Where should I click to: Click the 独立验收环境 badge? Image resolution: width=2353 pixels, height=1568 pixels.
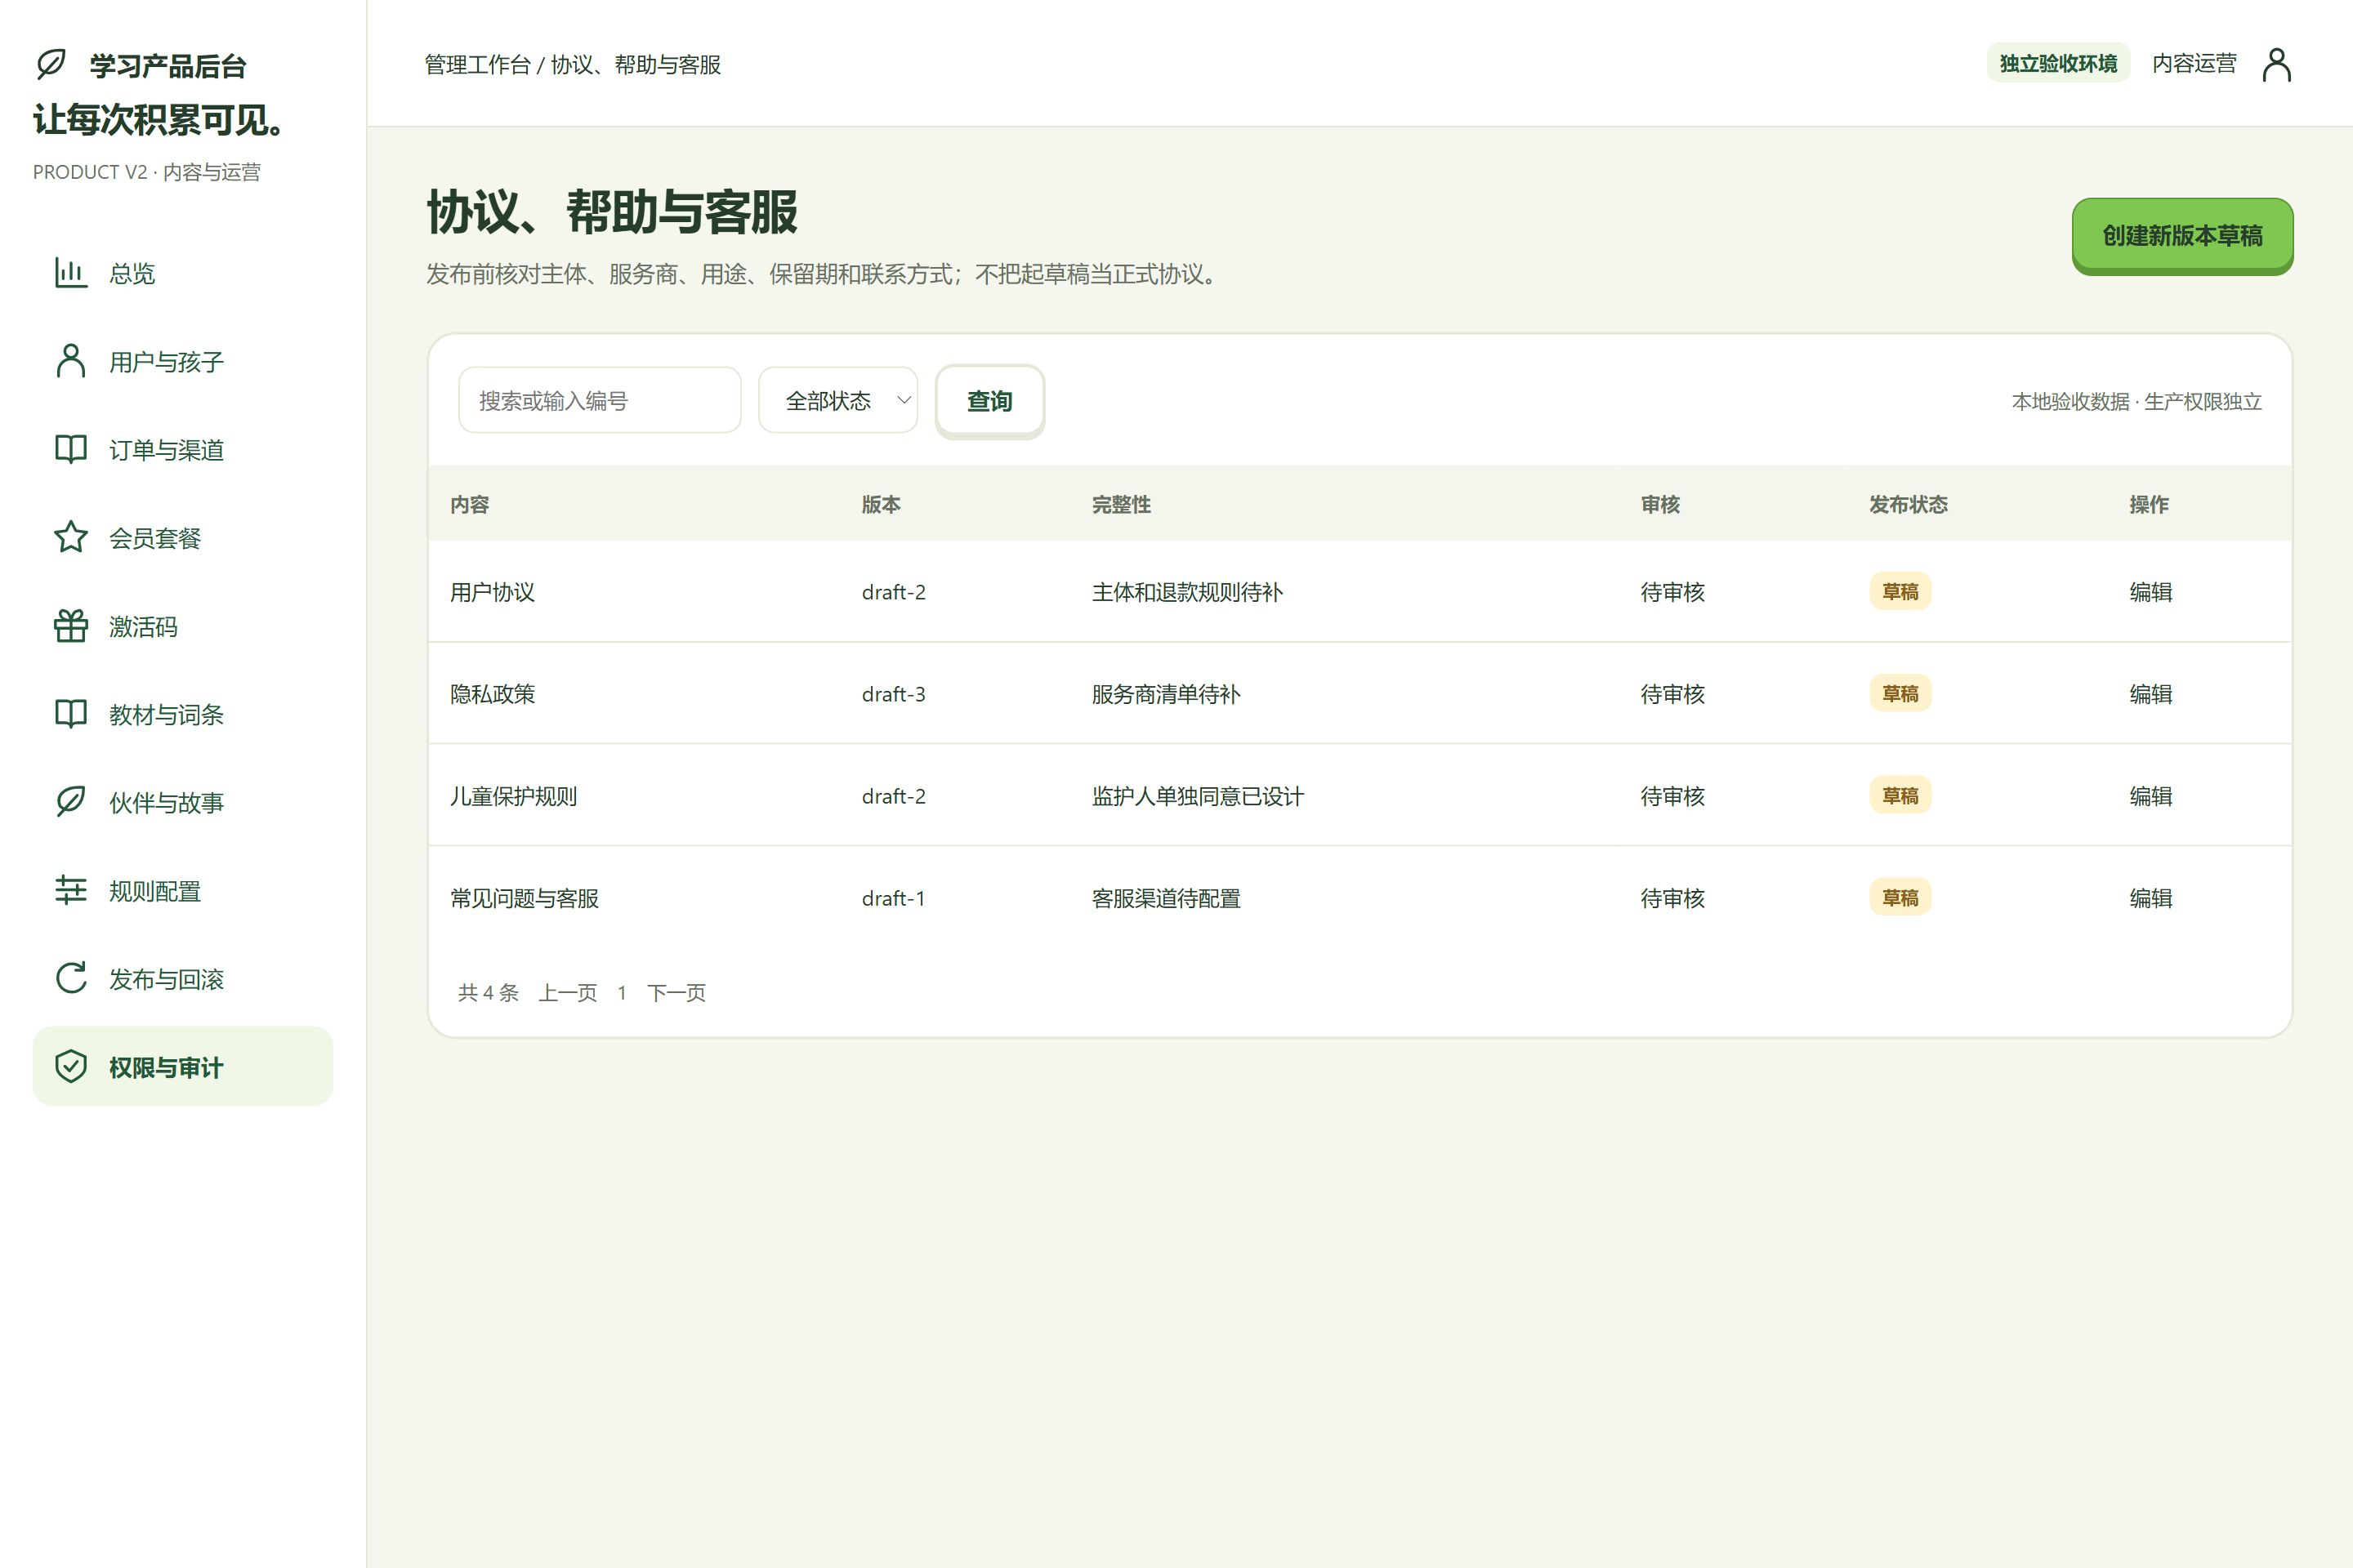pos(2058,64)
